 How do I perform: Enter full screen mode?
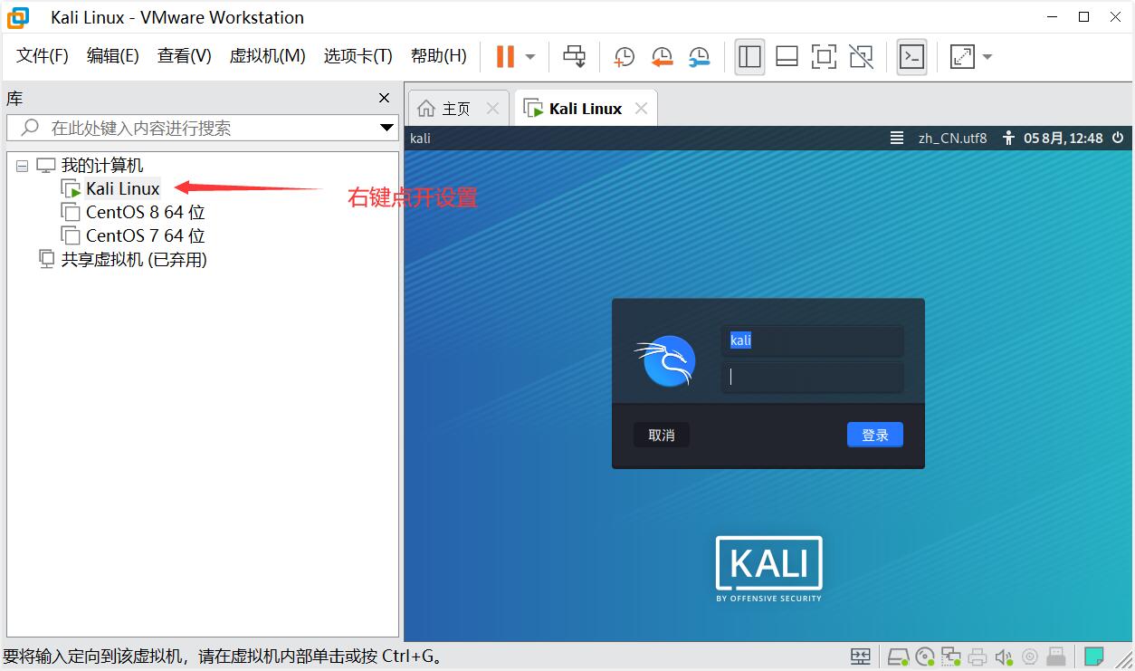[x=824, y=56]
